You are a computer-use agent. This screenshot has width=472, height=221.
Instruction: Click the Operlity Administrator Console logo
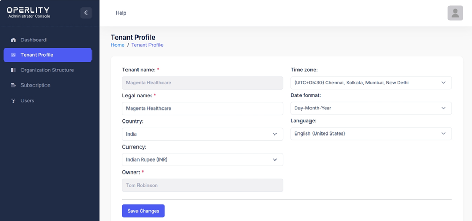pos(29,13)
